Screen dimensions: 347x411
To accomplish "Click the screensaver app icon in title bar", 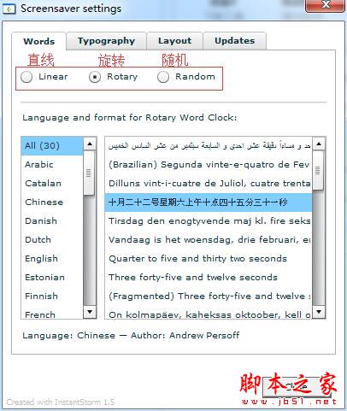I will click(x=9, y=9).
